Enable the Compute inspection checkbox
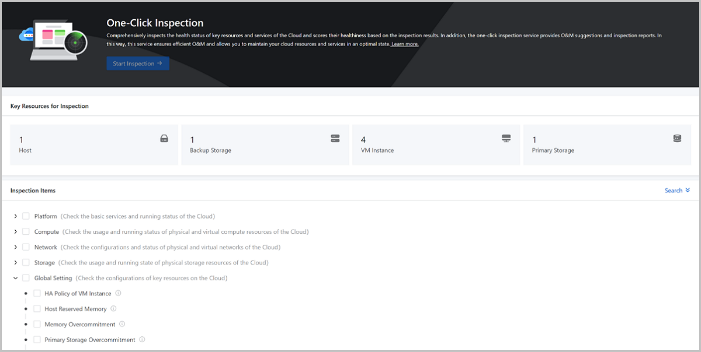The height and width of the screenshot is (352, 701). tap(26, 231)
